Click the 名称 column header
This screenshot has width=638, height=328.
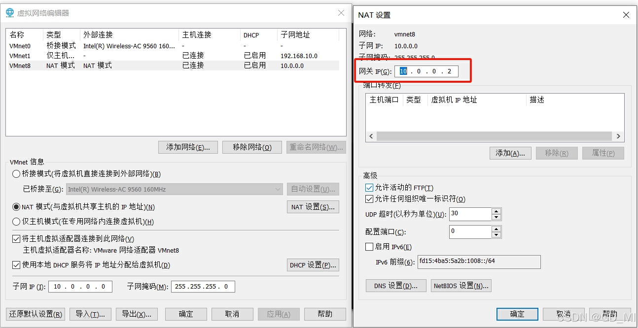25,35
